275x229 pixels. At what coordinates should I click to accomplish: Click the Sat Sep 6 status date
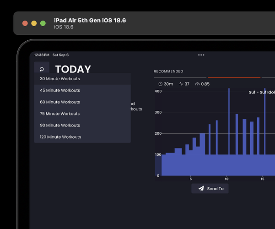click(60, 55)
